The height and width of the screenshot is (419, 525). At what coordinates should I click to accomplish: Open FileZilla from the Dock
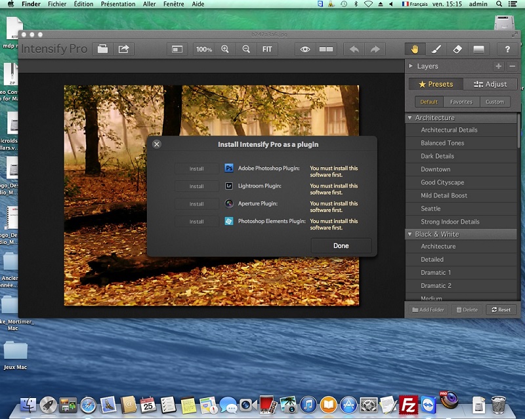[x=408, y=405]
